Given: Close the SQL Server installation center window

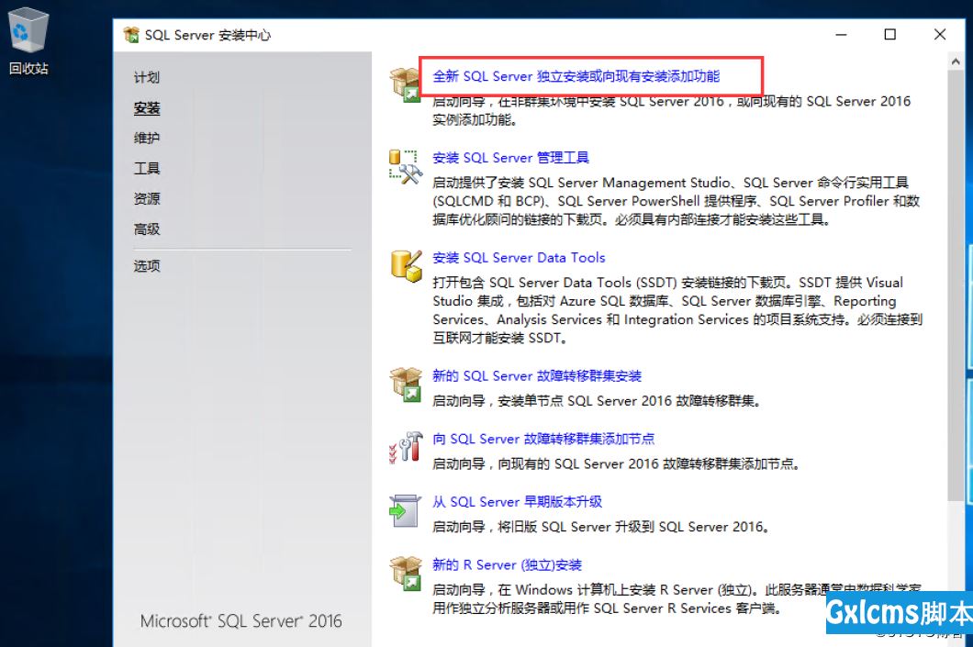Looking at the screenshot, I should pyautogui.click(x=940, y=35).
